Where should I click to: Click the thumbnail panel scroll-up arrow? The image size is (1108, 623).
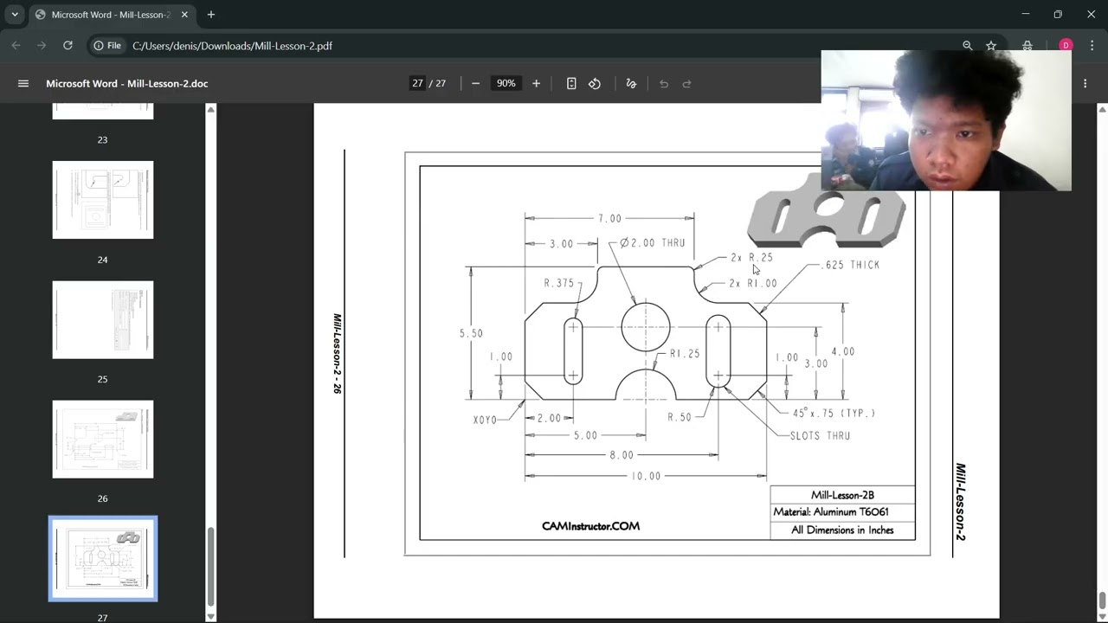click(x=210, y=109)
